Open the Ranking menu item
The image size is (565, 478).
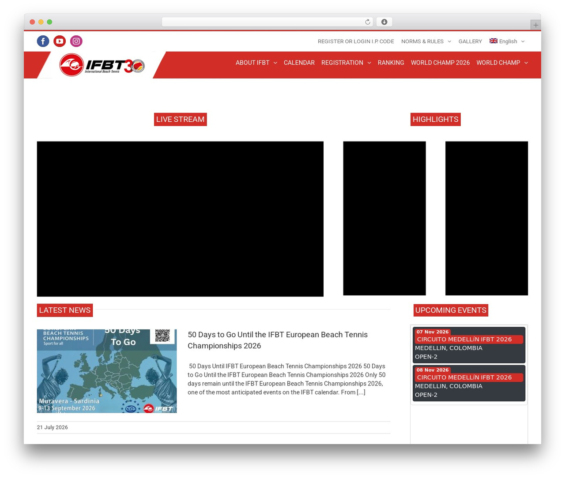(391, 63)
